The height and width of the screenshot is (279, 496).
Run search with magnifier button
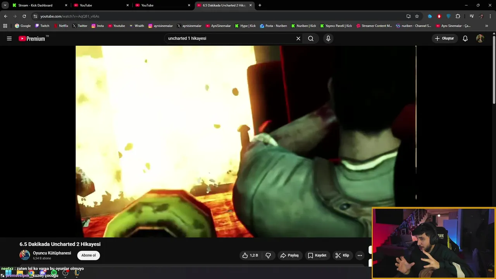(311, 38)
